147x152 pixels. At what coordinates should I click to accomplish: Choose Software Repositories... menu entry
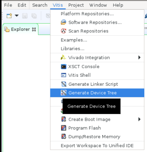97,23
